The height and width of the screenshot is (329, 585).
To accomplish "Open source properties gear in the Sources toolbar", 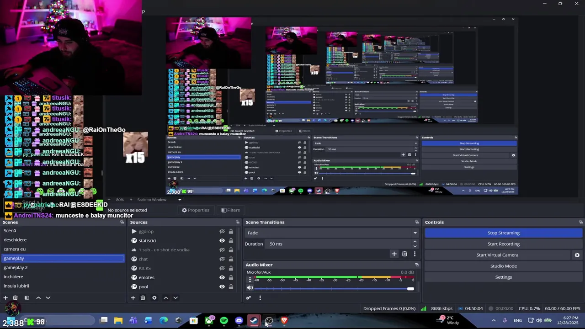I will click(154, 297).
